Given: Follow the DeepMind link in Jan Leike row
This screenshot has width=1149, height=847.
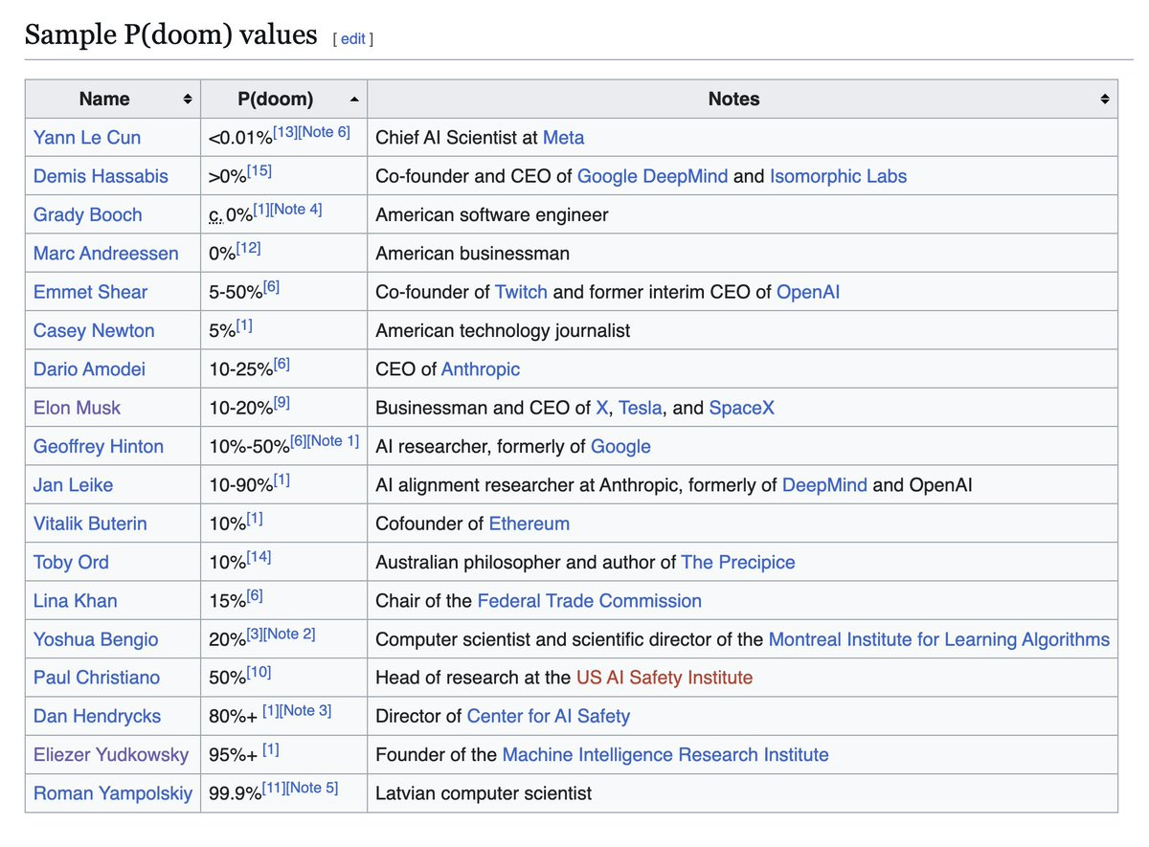Looking at the screenshot, I should pyautogui.click(x=824, y=485).
